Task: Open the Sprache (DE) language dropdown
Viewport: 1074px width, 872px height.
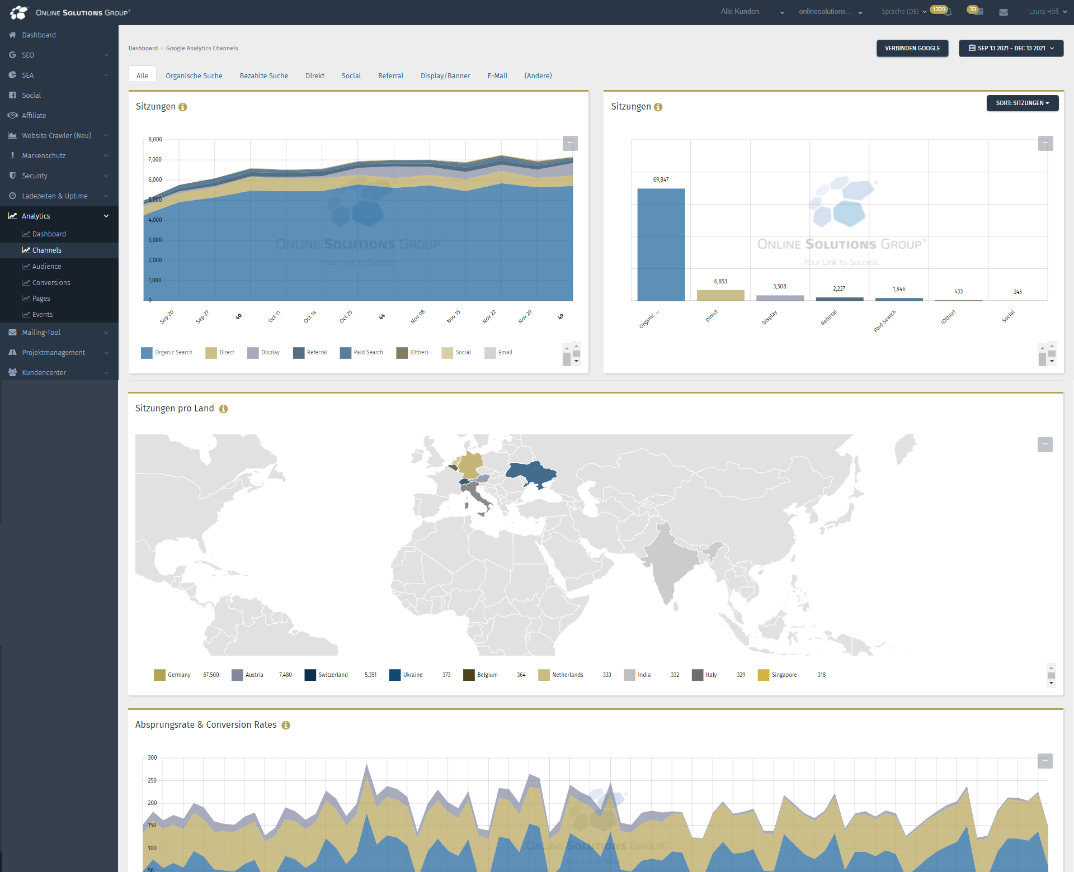Action: (899, 11)
